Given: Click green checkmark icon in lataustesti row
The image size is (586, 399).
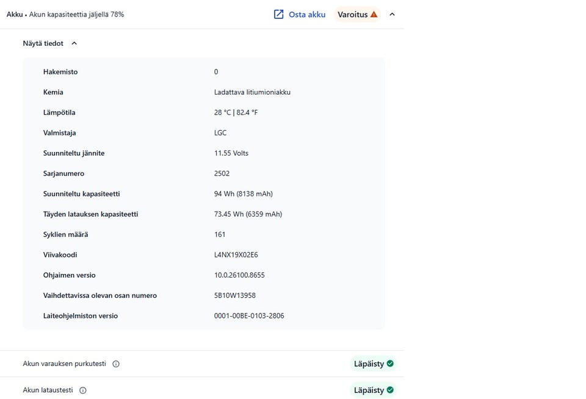Looking at the screenshot, I should (390, 390).
